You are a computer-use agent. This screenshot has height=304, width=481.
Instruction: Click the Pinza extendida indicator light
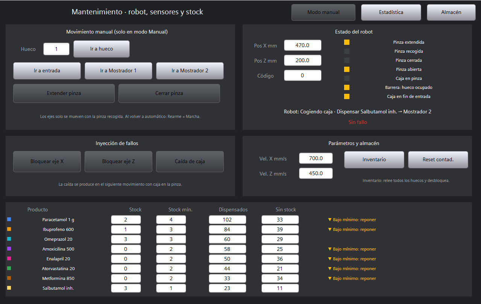[x=347, y=42]
